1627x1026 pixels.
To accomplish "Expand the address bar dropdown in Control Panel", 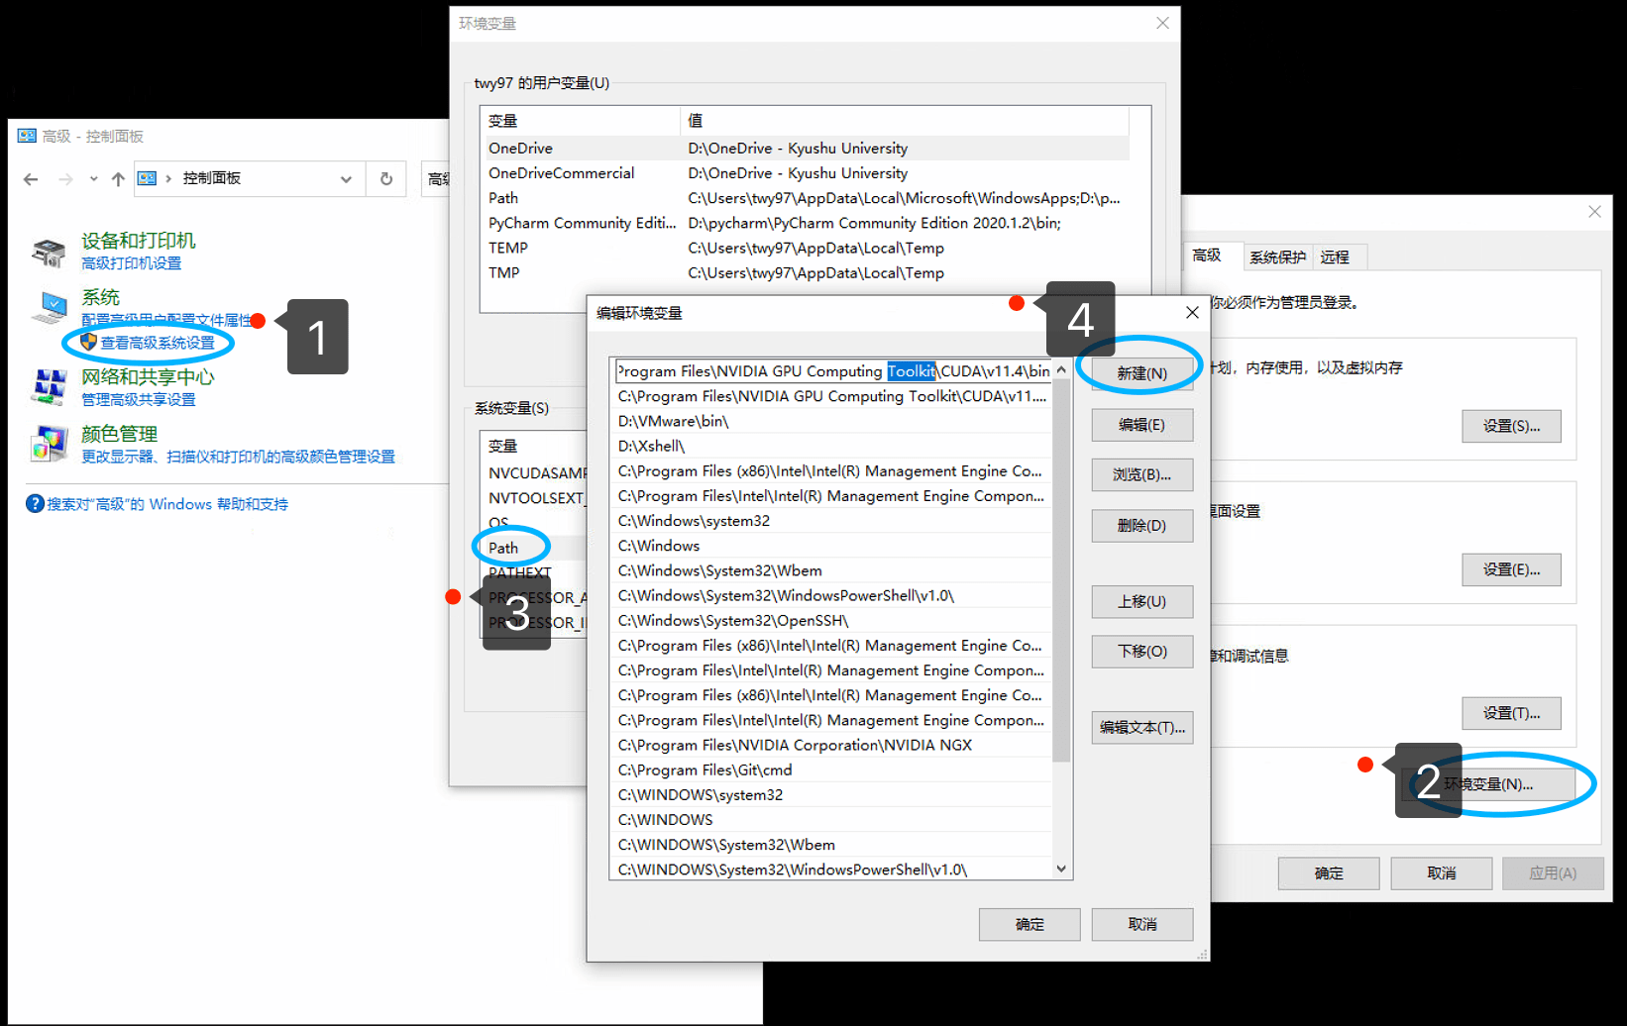I will click(346, 179).
